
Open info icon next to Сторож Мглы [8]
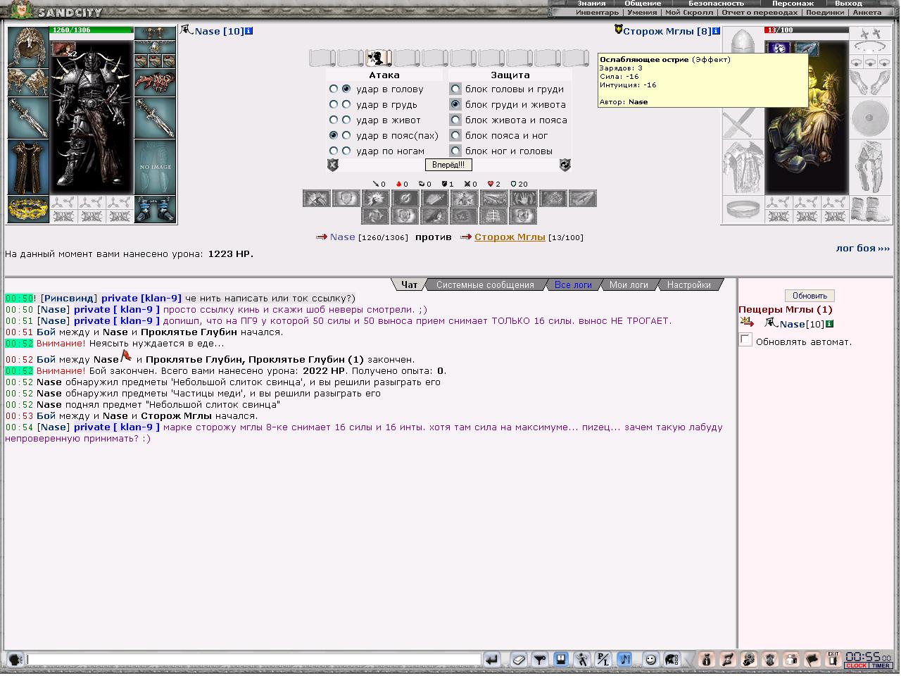(716, 31)
